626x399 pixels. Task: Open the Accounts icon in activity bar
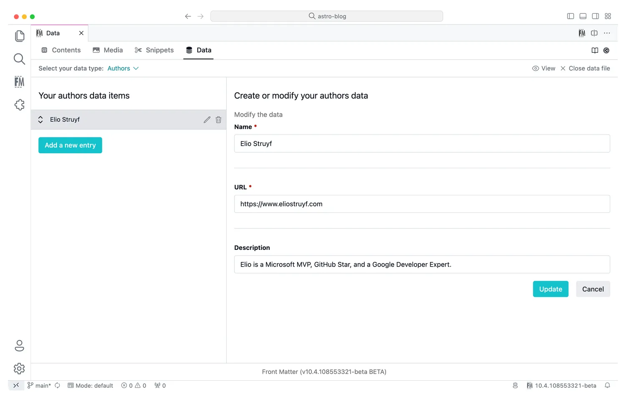point(19,346)
